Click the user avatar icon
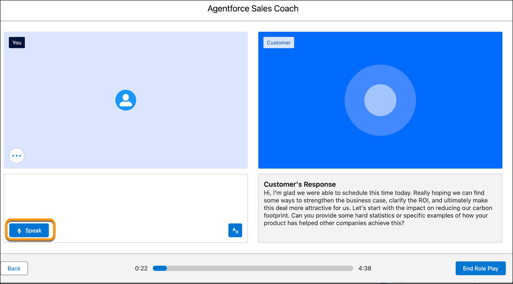This screenshot has width=513, height=284. coord(126,100)
